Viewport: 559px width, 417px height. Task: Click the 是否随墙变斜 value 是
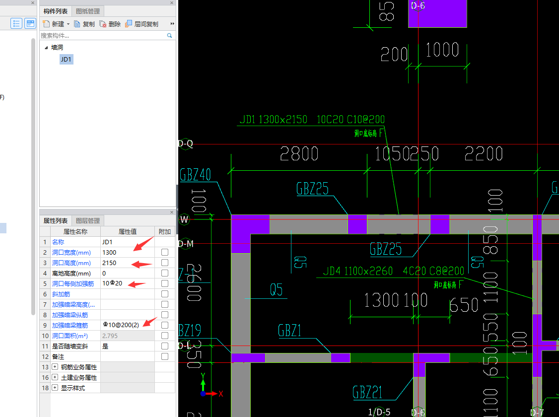[127, 346]
